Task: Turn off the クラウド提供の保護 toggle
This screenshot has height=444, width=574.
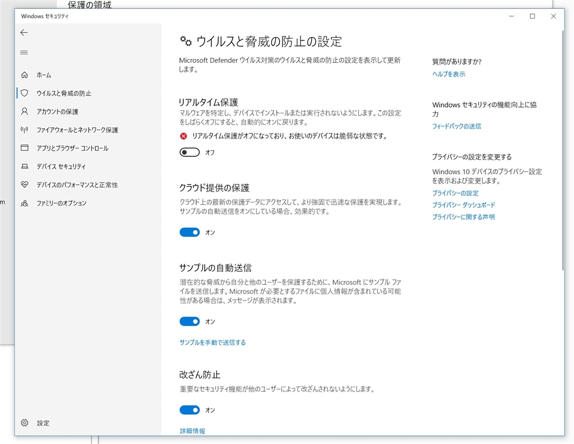Action: [189, 232]
